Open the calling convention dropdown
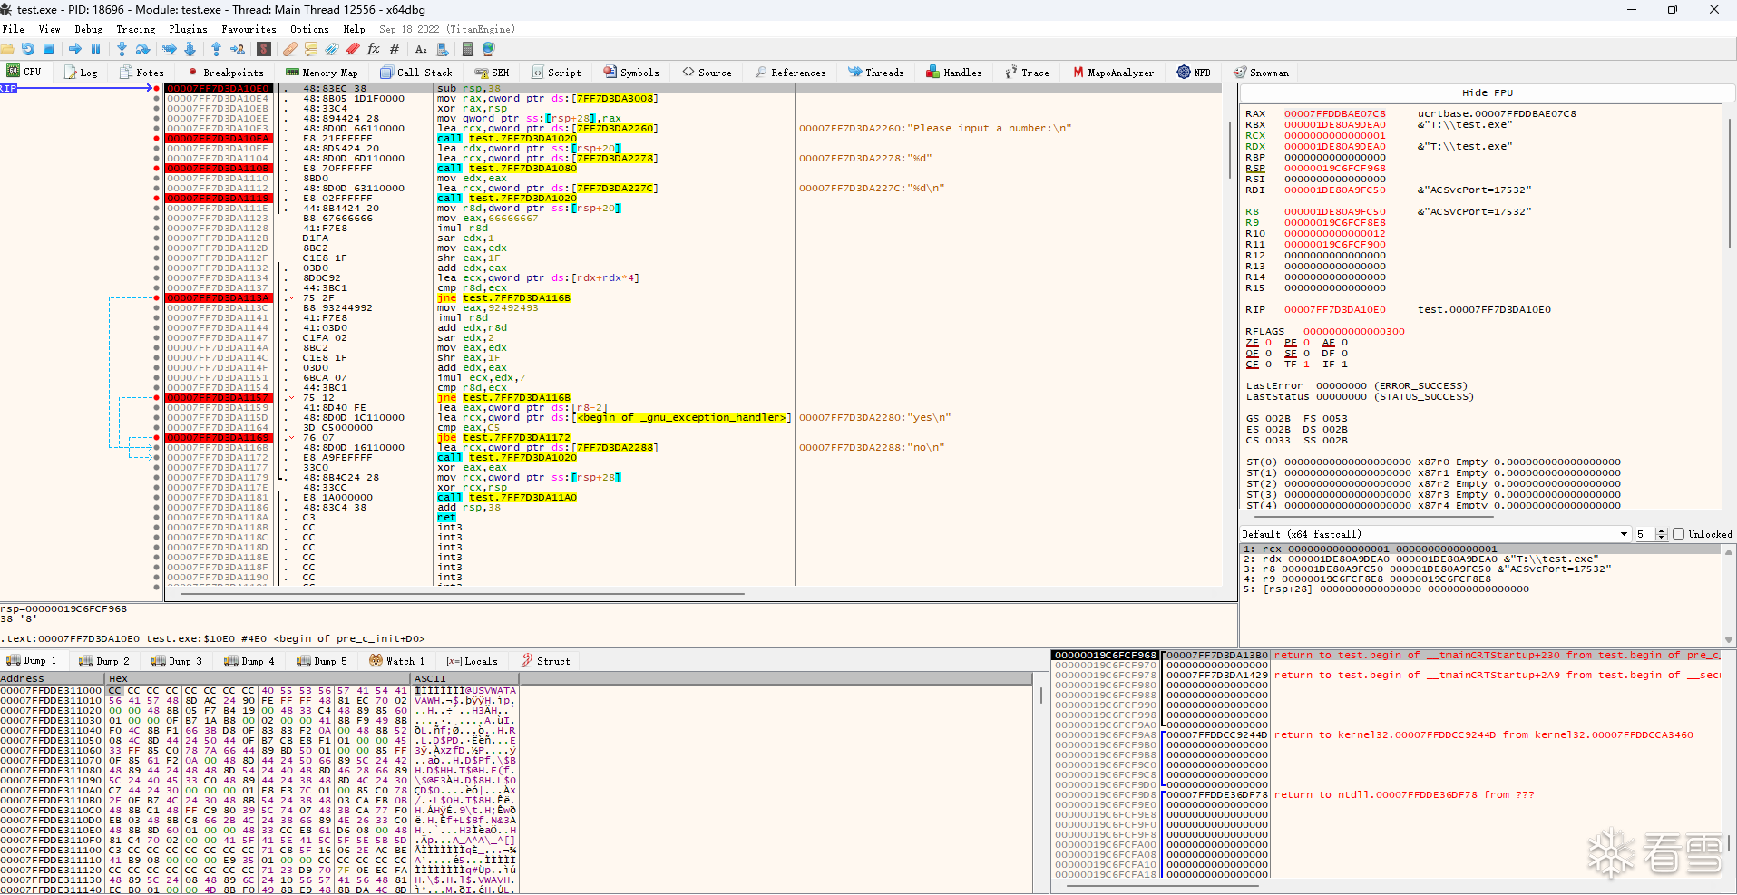Image resolution: width=1737 pixels, height=895 pixels. (1624, 534)
